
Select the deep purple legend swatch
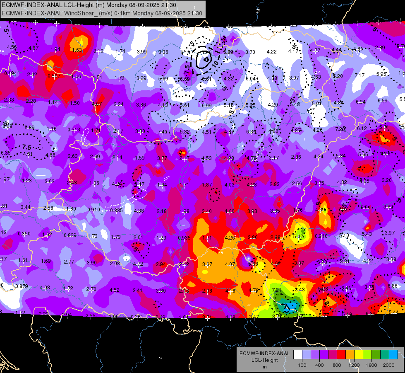pos(324,355)
